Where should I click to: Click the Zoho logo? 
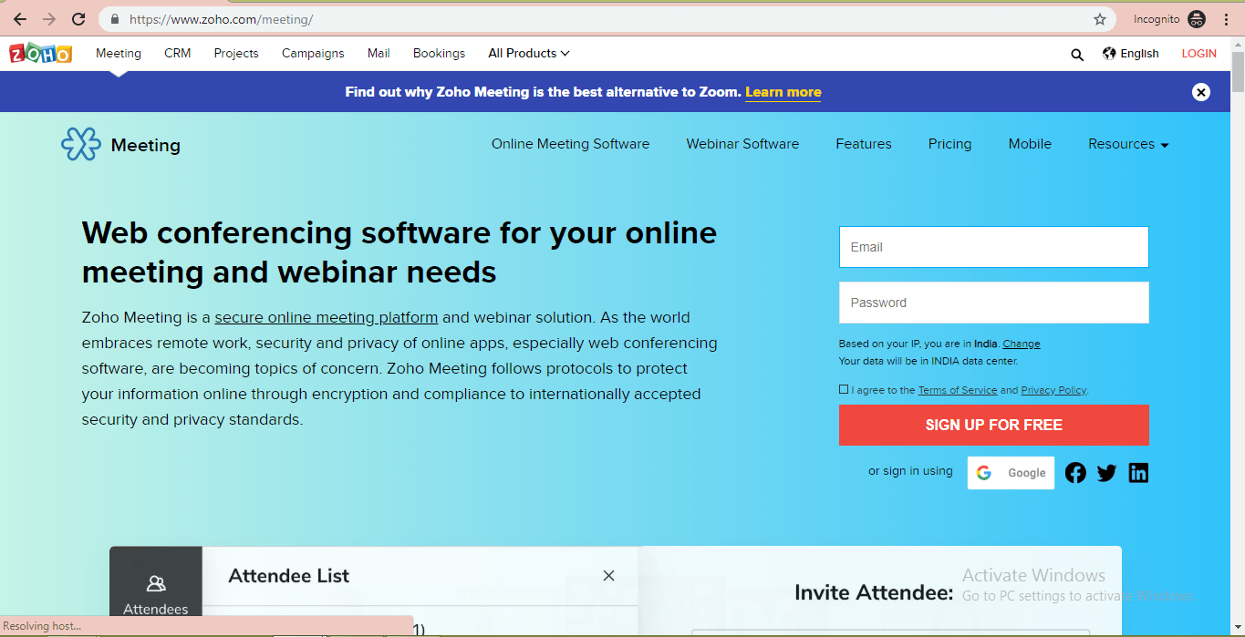pyautogui.click(x=40, y=54)
